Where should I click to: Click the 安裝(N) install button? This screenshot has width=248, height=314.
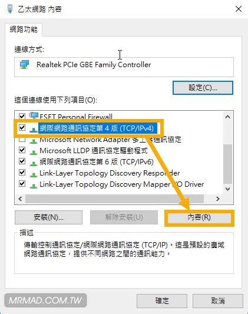49,217
